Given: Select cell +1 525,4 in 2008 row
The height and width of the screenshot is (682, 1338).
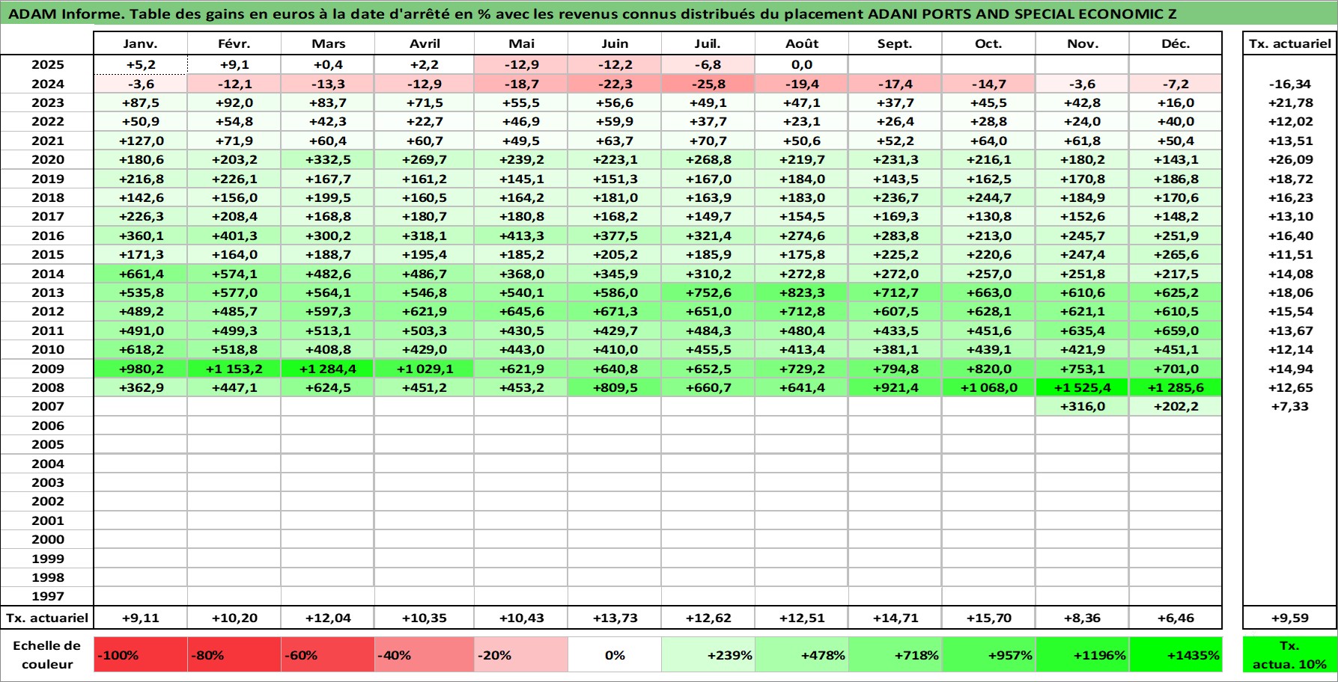Looking at the screenshot, I should [1083, 387].
